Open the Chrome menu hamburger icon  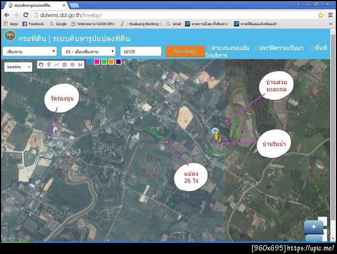tap(330, 15)
